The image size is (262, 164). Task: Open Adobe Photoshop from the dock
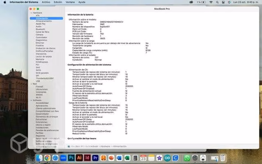71,158
